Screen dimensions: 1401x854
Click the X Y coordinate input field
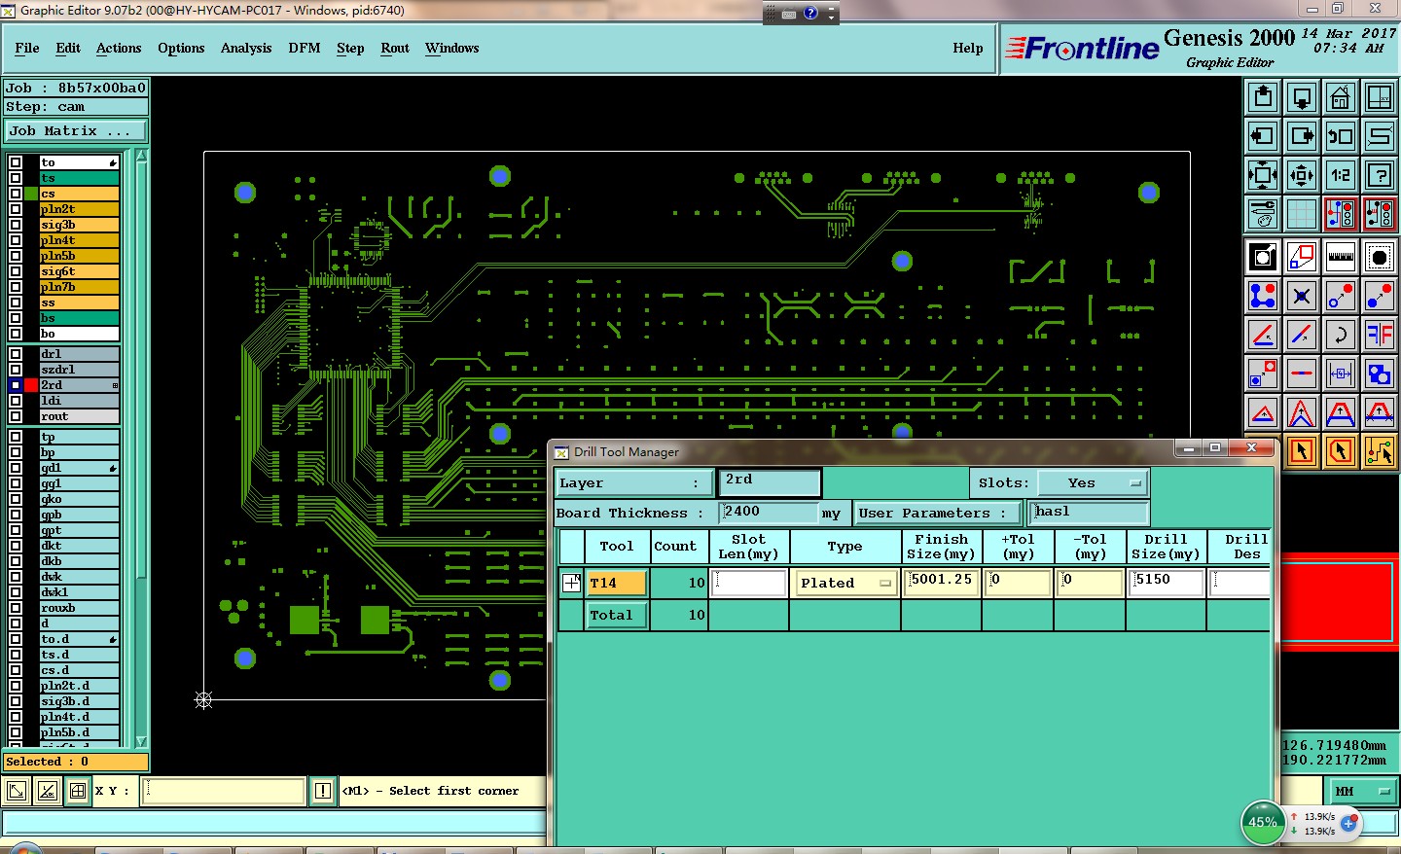pos(223,791)
